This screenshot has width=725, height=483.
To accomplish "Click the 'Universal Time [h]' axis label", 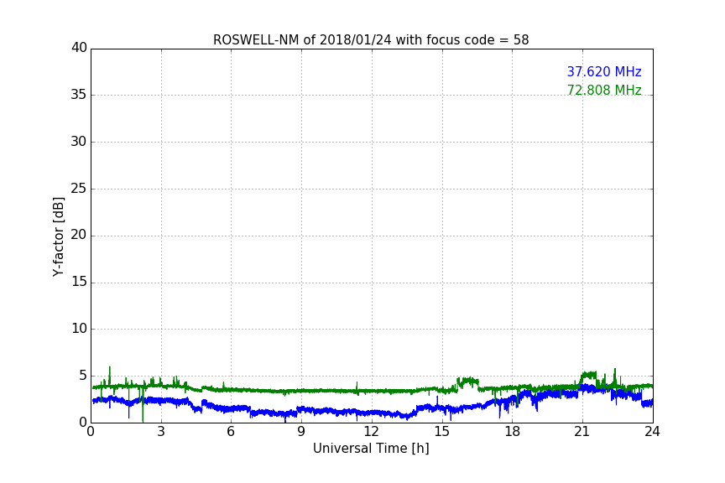I will tap(371, 449).
